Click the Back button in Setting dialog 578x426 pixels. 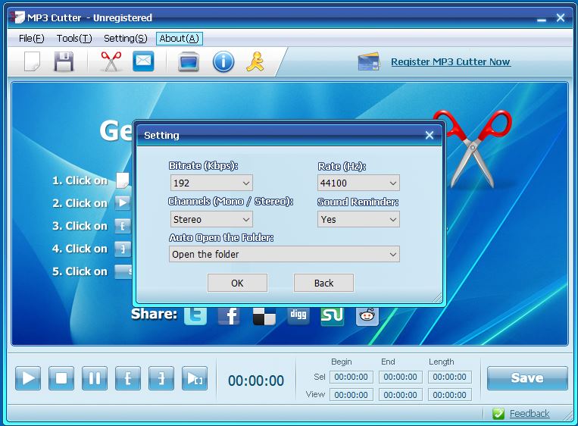(x=323, y=283)
